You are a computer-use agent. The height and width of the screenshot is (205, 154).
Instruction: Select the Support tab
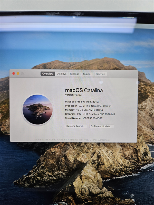tap(88, 74)
